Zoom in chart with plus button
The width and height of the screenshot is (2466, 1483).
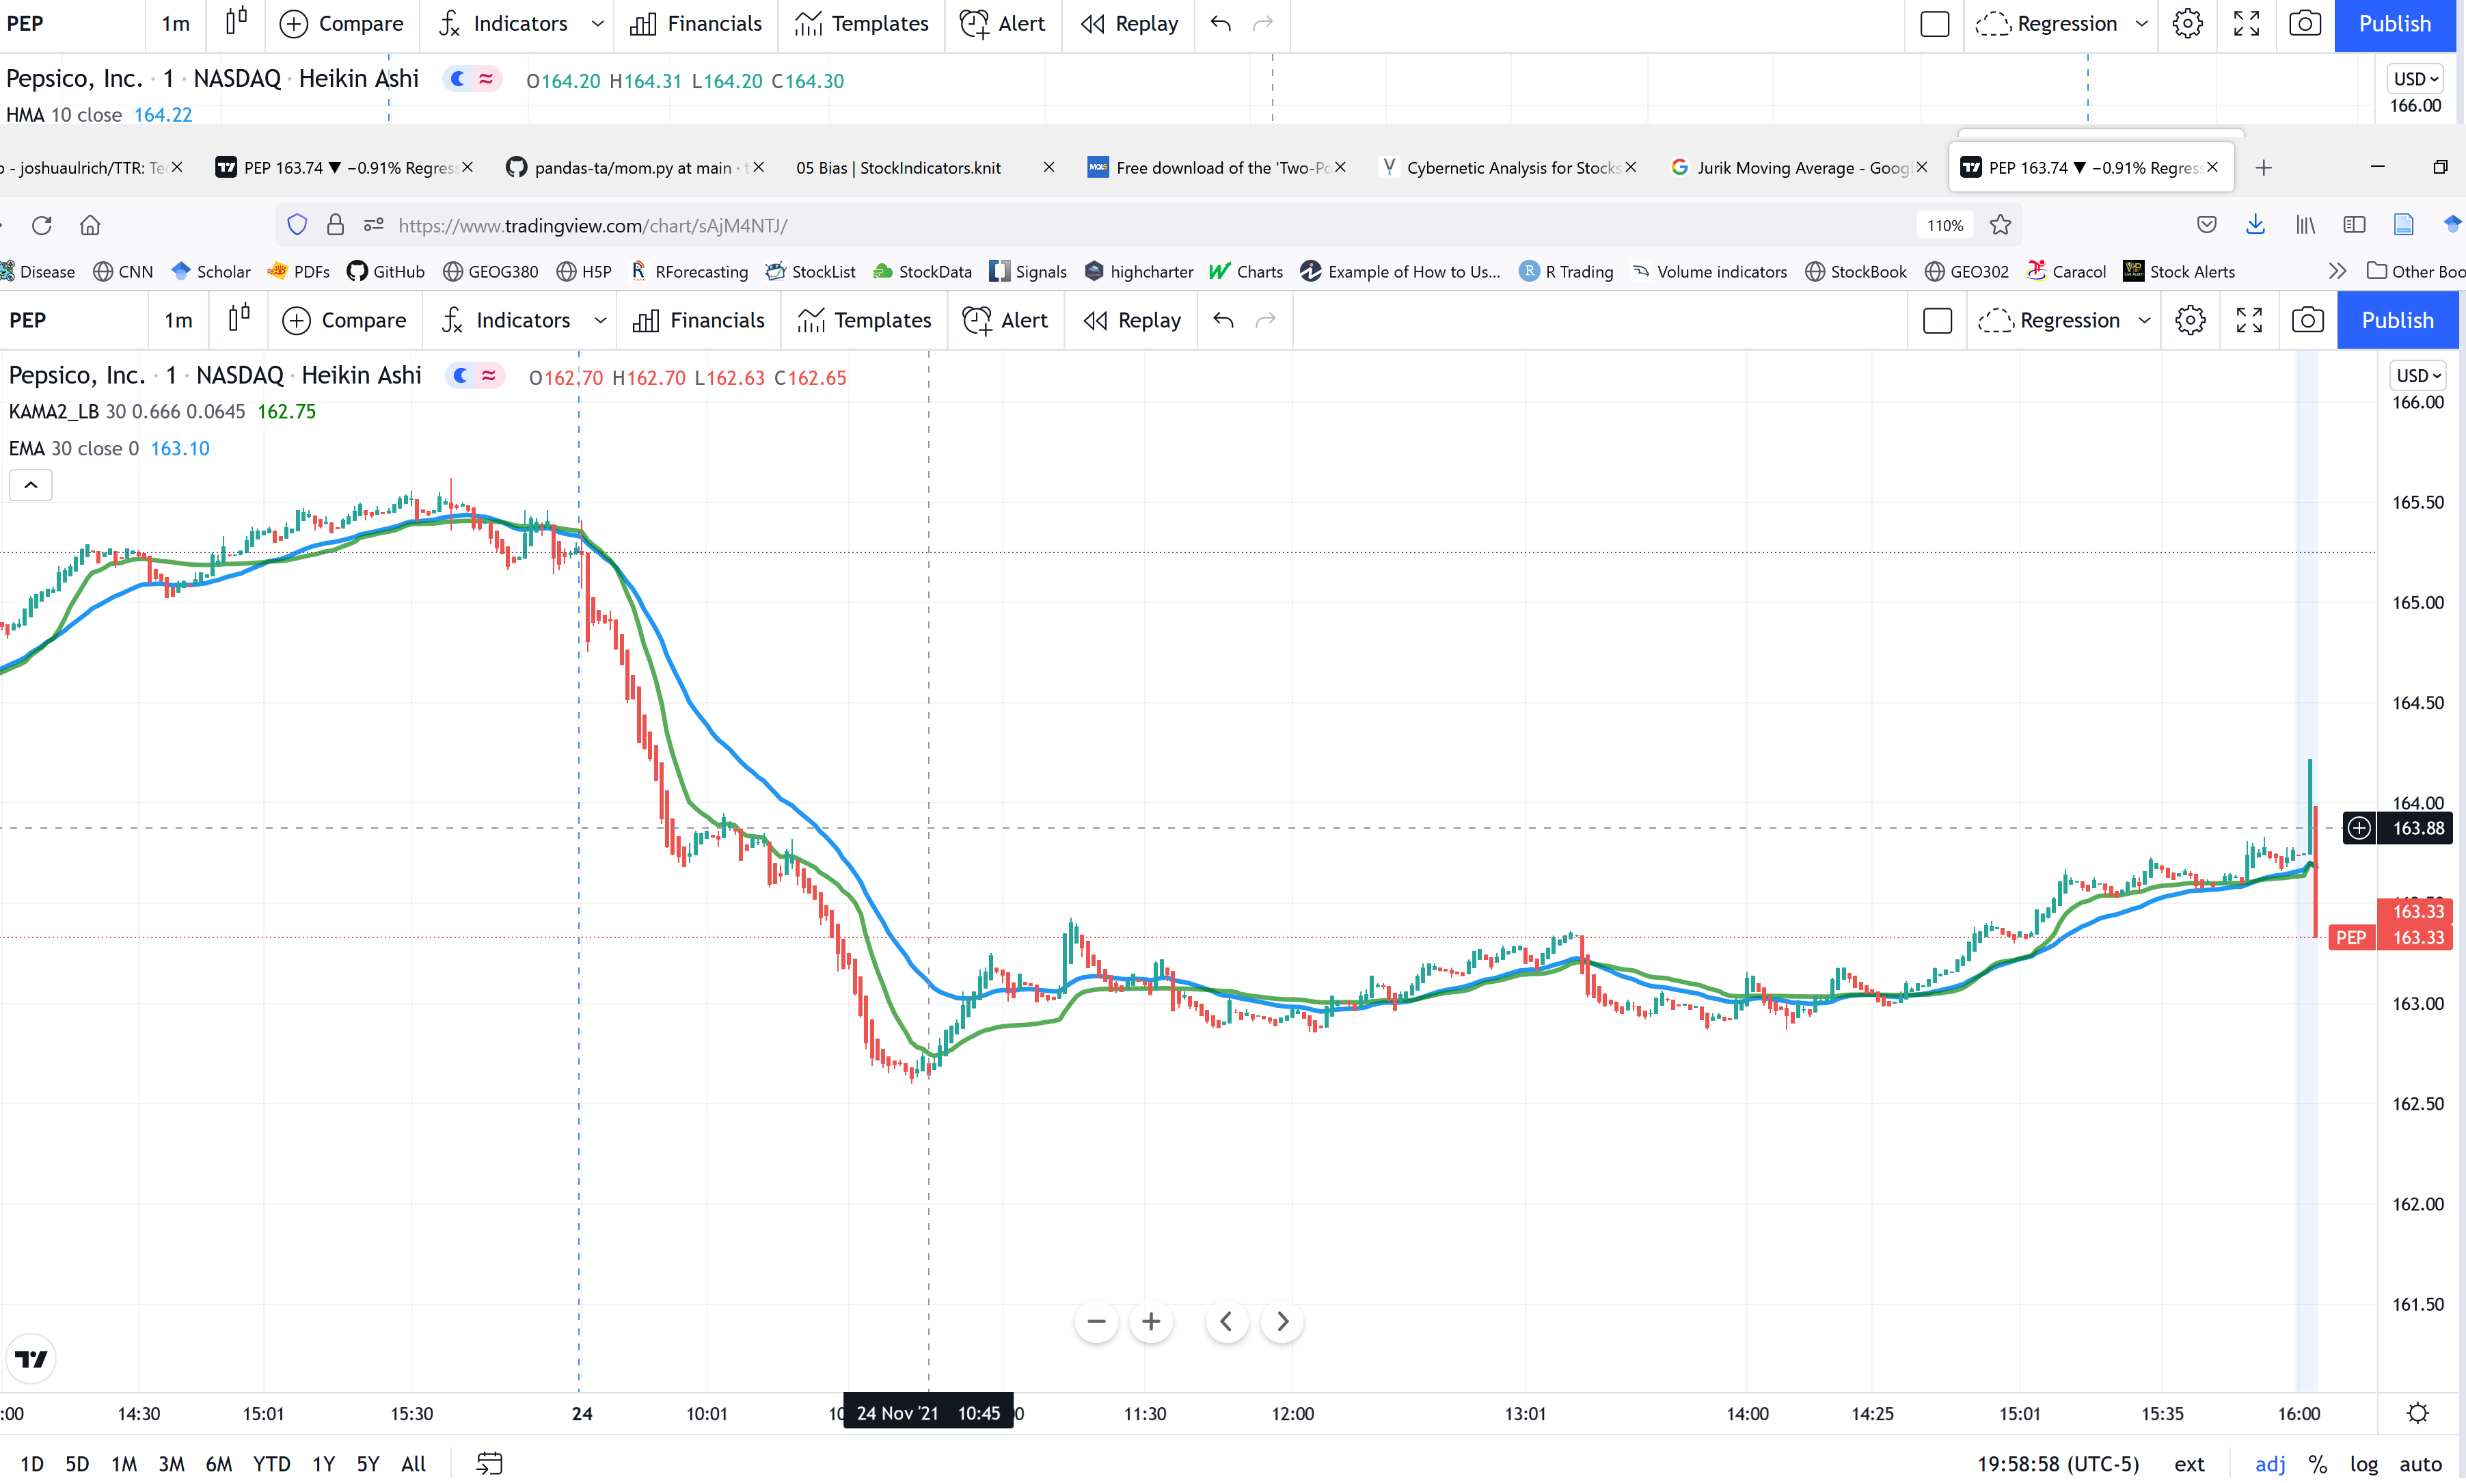tap(1152, 1321)
